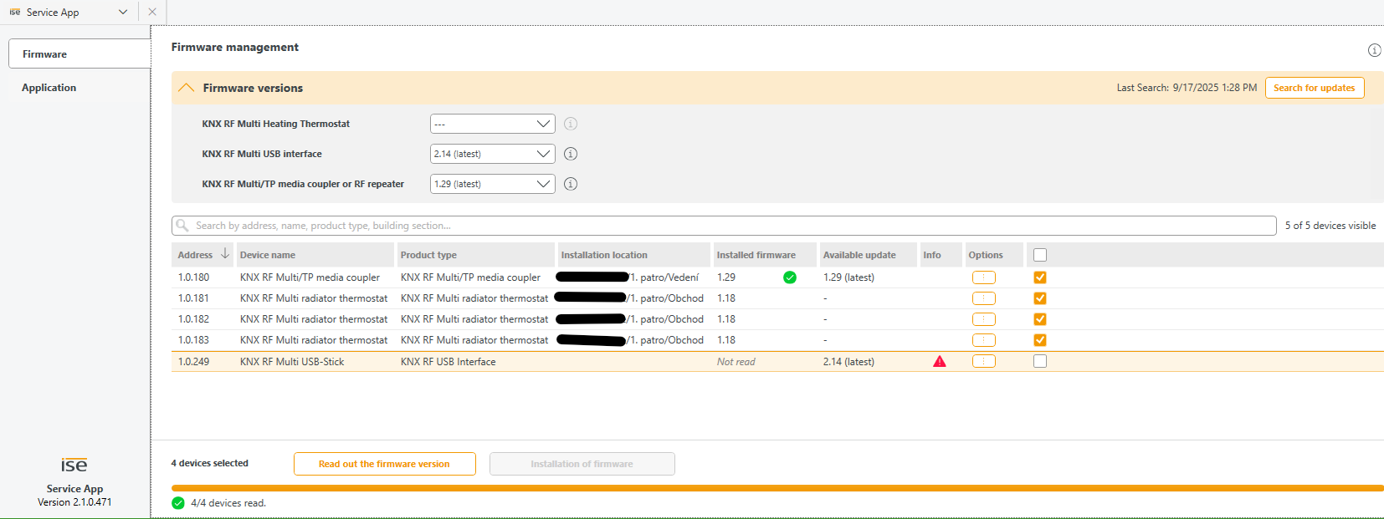The width and height of the screenshot is (1384, 519).
Task: Open the help info icon at top right
Action: 1374,50
